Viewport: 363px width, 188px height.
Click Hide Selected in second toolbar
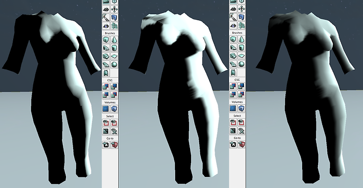point(241,122)
